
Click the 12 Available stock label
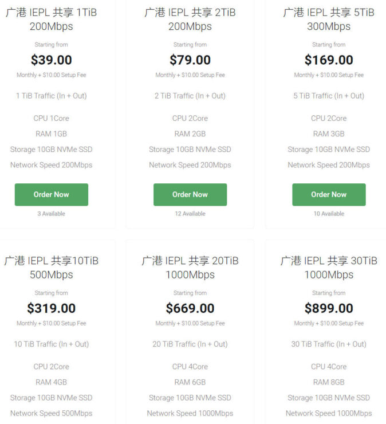(190, 214)
